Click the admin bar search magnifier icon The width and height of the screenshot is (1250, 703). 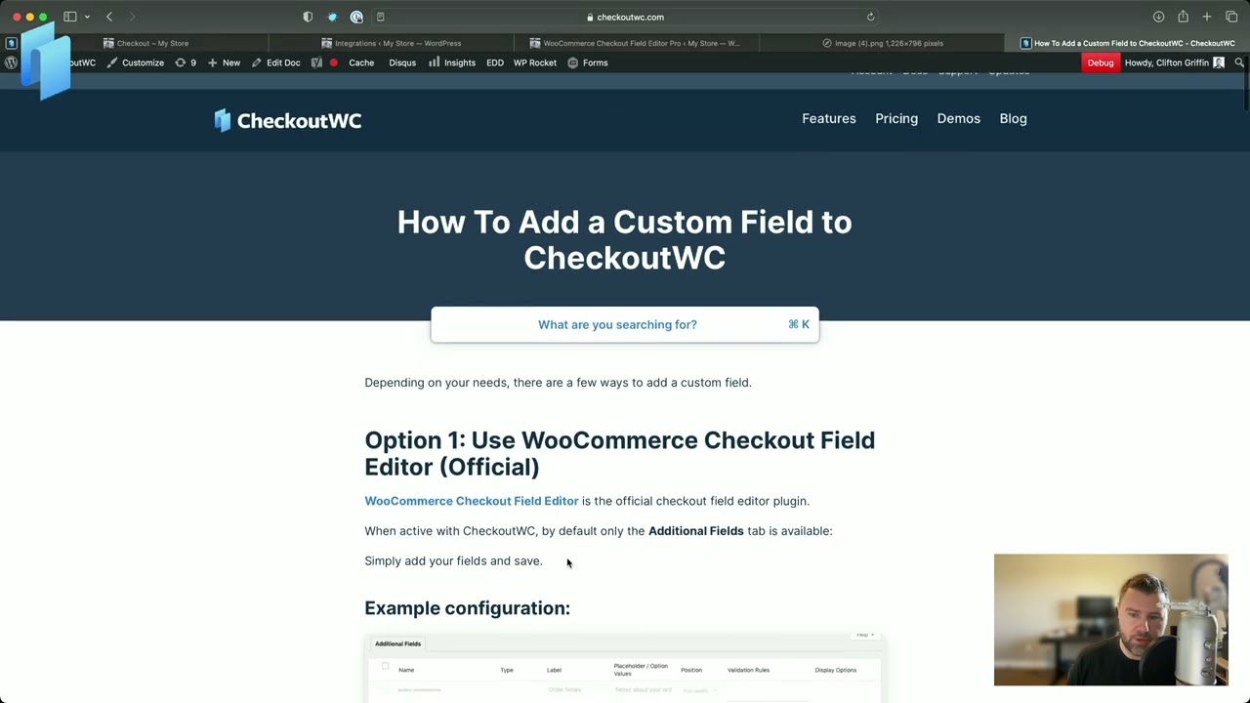coord(1239,62)
